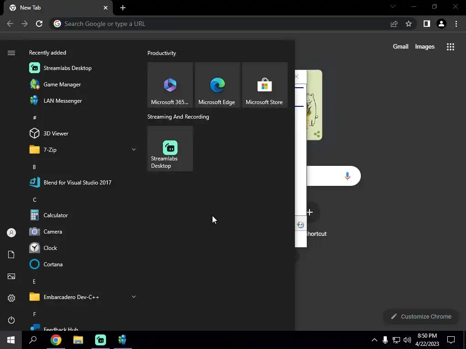466x349 pixels.
Task: Click Streaming And Recording group header
Action: (178, 117)
